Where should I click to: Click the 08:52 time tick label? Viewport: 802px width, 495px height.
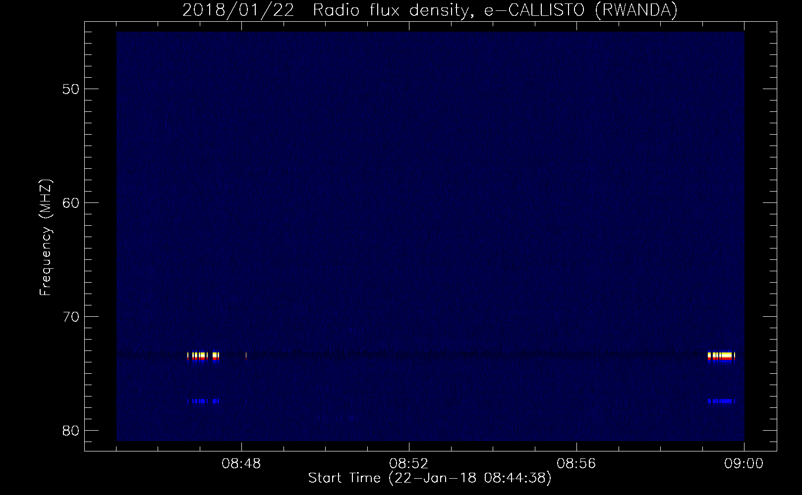point(409,464)
